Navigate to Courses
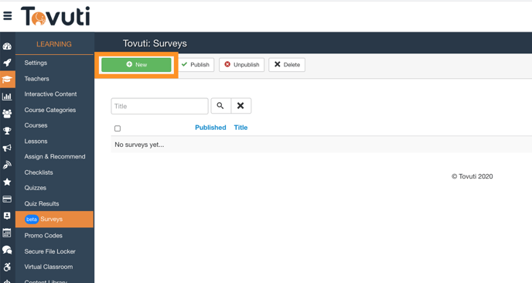This screenshot has width=532, height=283. [36, 125]
